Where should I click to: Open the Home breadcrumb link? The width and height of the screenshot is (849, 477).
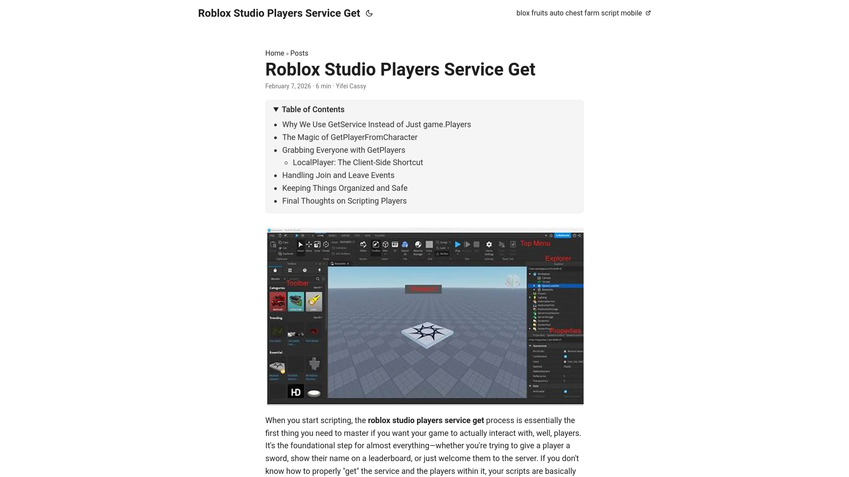[x=275, y=53]
